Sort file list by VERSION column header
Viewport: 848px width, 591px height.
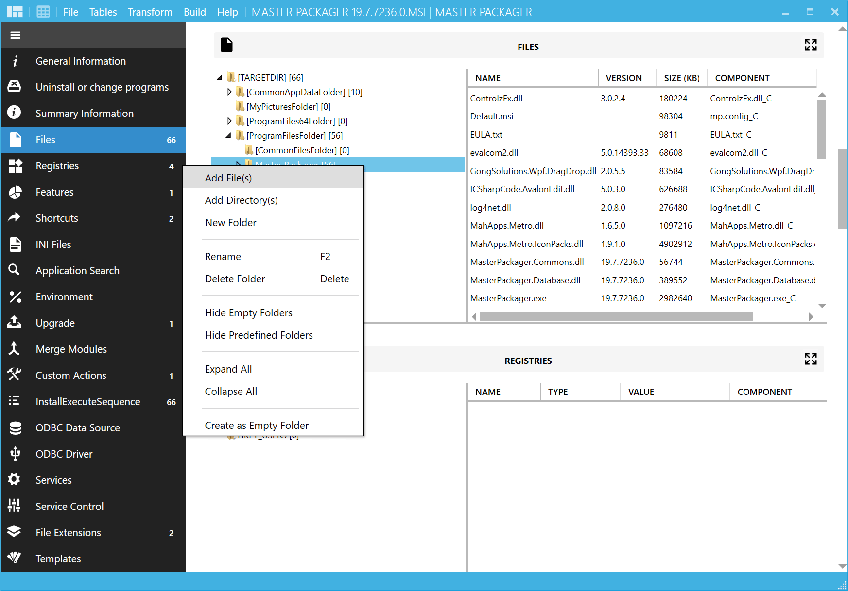(x=623, y=78)
